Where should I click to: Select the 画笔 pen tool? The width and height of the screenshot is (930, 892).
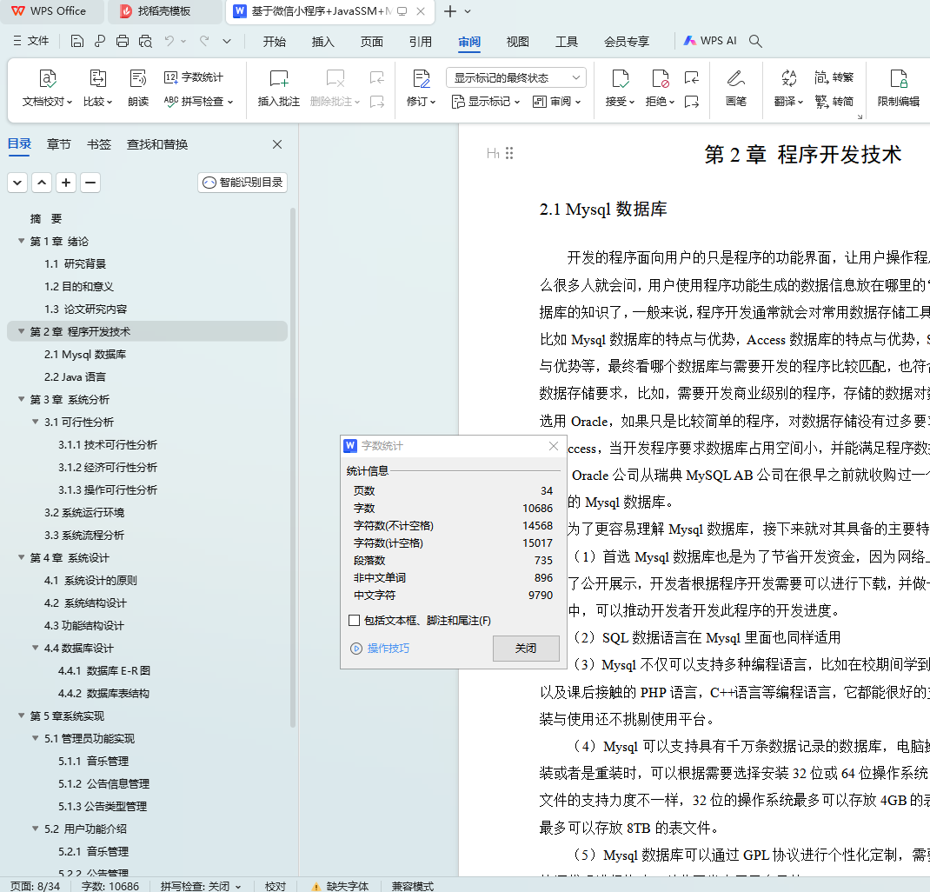click(735, 88)
